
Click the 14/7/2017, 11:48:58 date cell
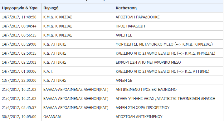(x=19, y=17)
